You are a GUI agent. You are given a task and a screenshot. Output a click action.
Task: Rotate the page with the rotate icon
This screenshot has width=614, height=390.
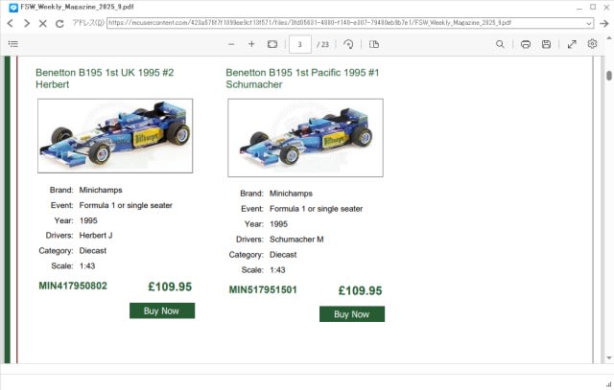click(x=348, y=44)
